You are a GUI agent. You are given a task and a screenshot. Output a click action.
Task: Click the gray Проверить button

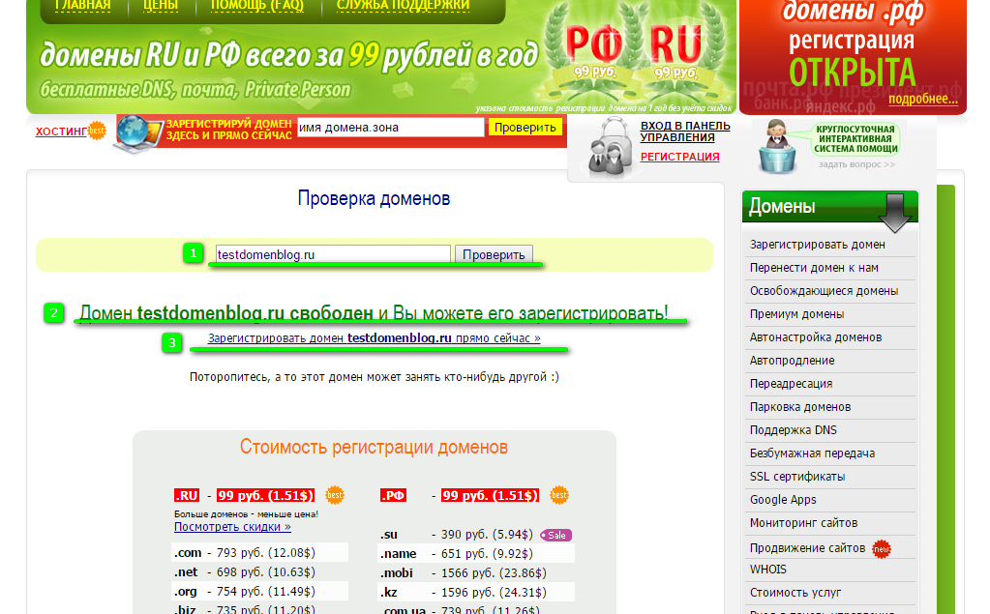494,254
